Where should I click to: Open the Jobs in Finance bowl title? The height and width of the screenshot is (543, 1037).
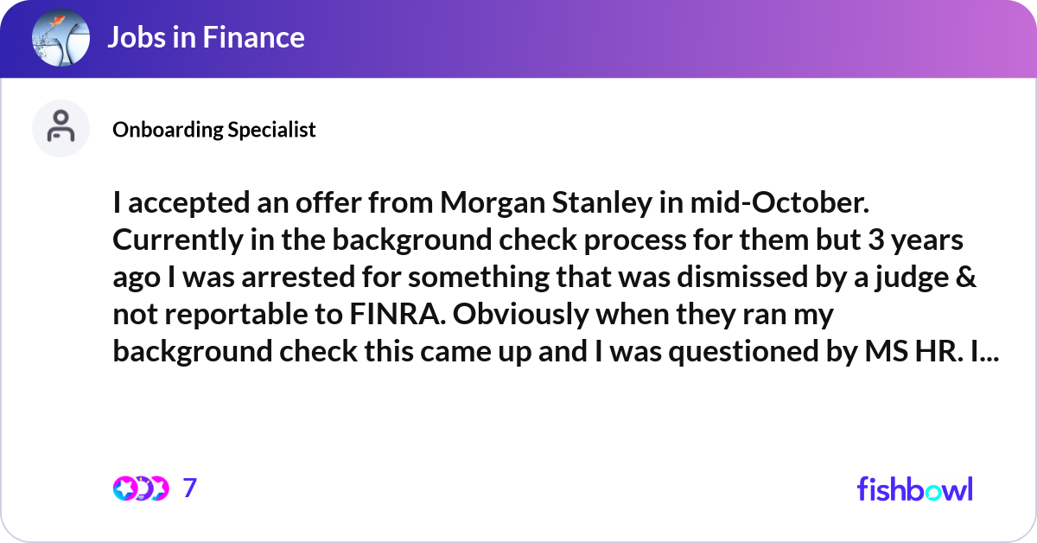206,38
